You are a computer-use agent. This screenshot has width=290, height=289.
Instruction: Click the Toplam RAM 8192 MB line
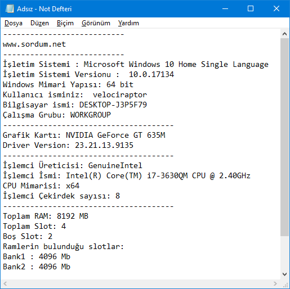pos(46,216)
